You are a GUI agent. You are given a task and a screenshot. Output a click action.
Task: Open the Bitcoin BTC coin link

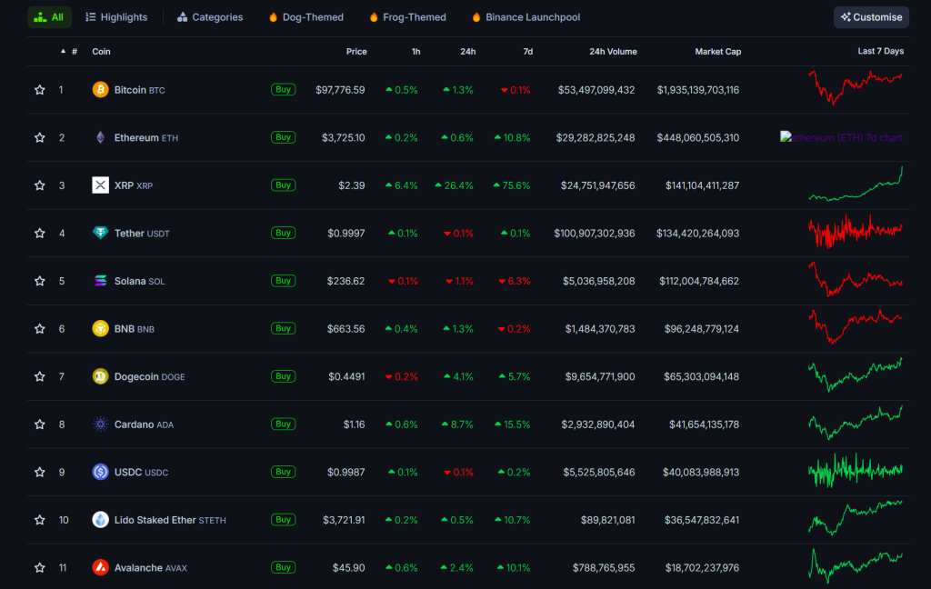pos(139,90)
